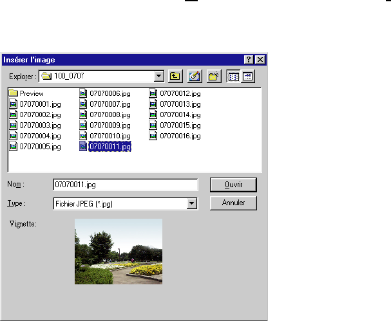
Task: Select file 07070015.jpg
Action: click(x=175, y=125)
